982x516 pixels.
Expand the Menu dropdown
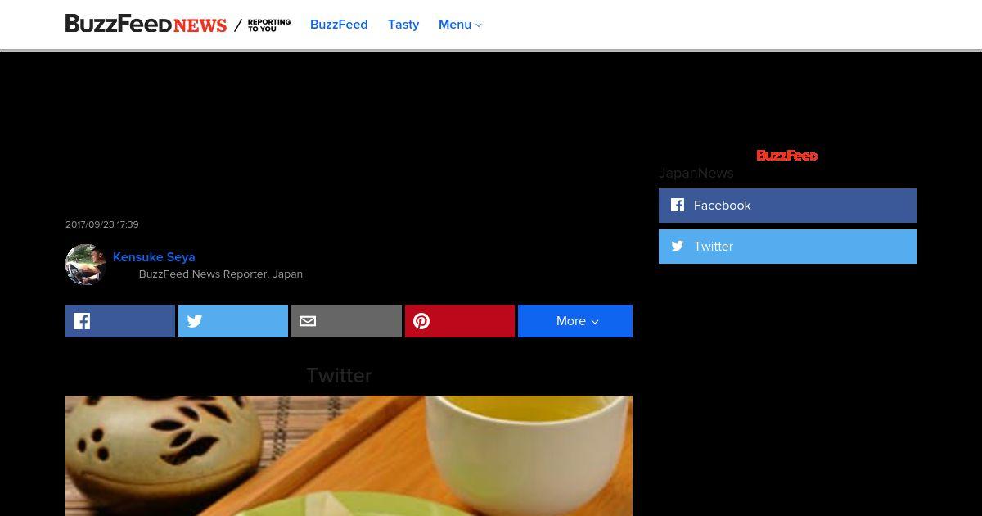[x=460, y=25]
